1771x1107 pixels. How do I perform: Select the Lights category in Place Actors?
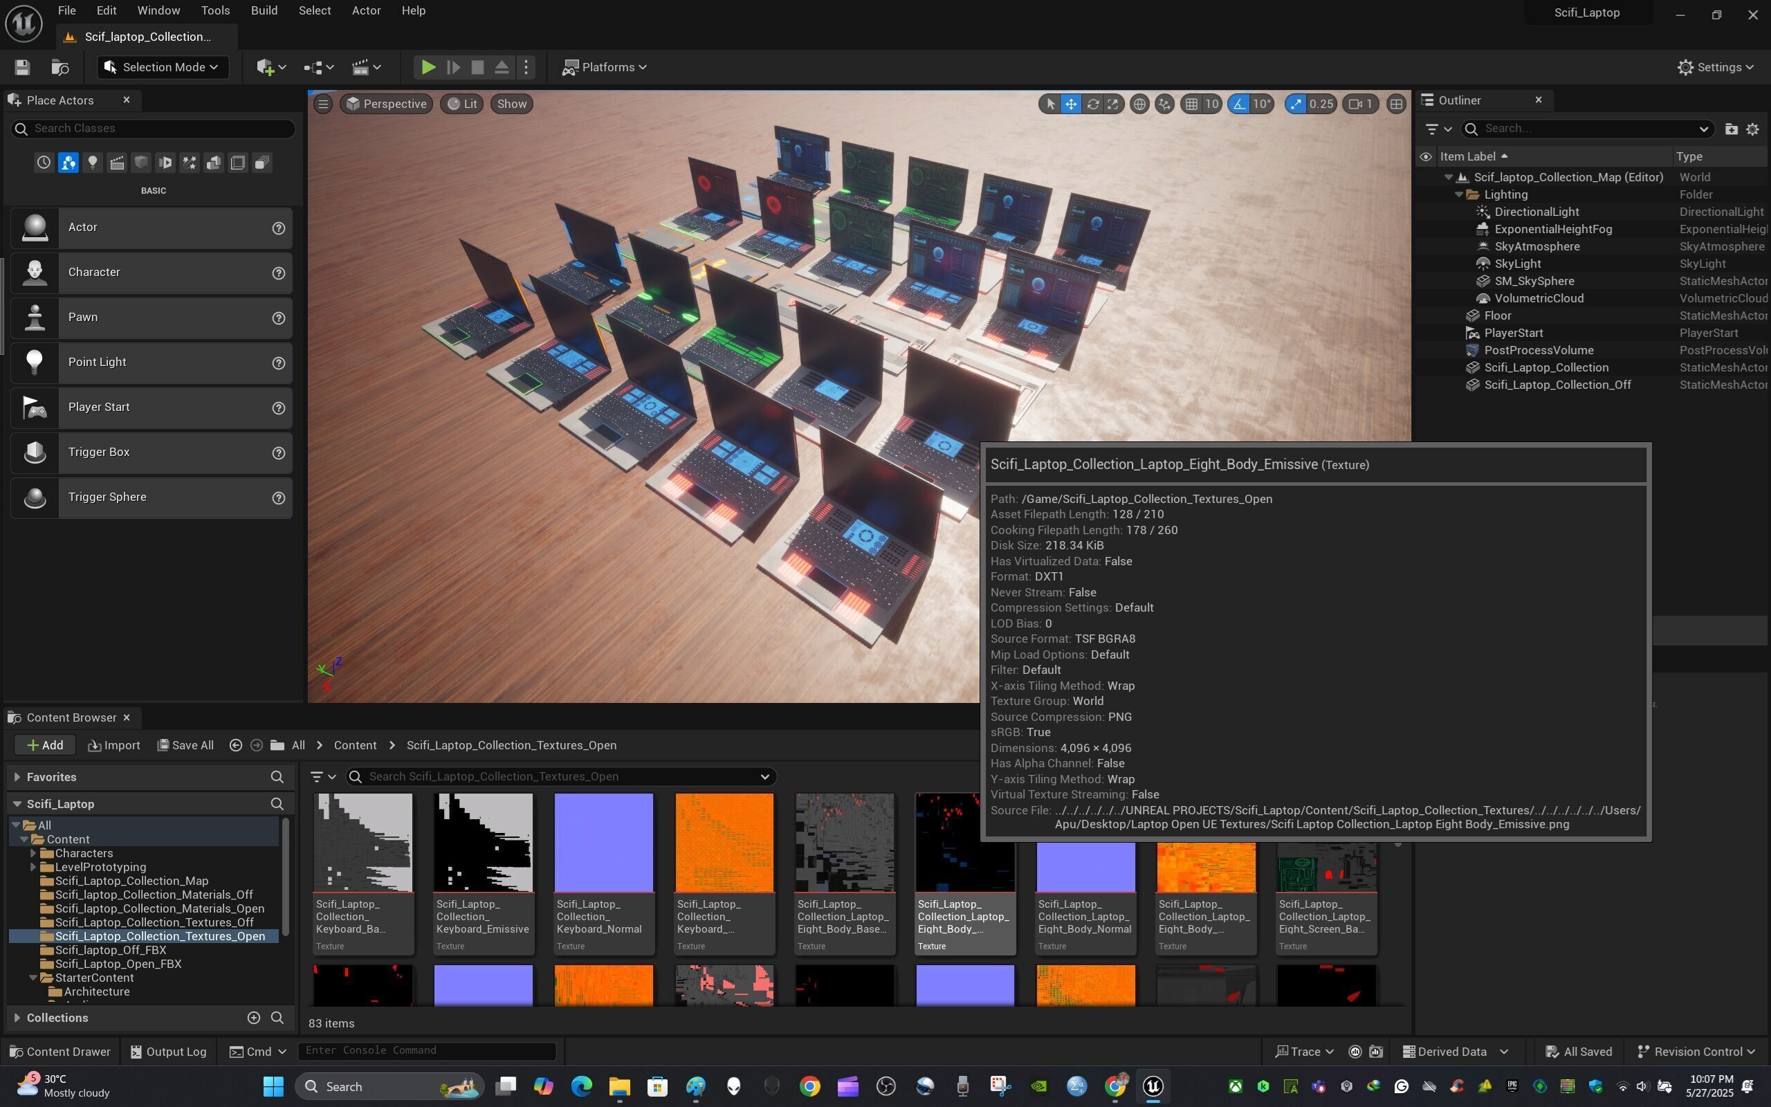[x=92, y=163]
